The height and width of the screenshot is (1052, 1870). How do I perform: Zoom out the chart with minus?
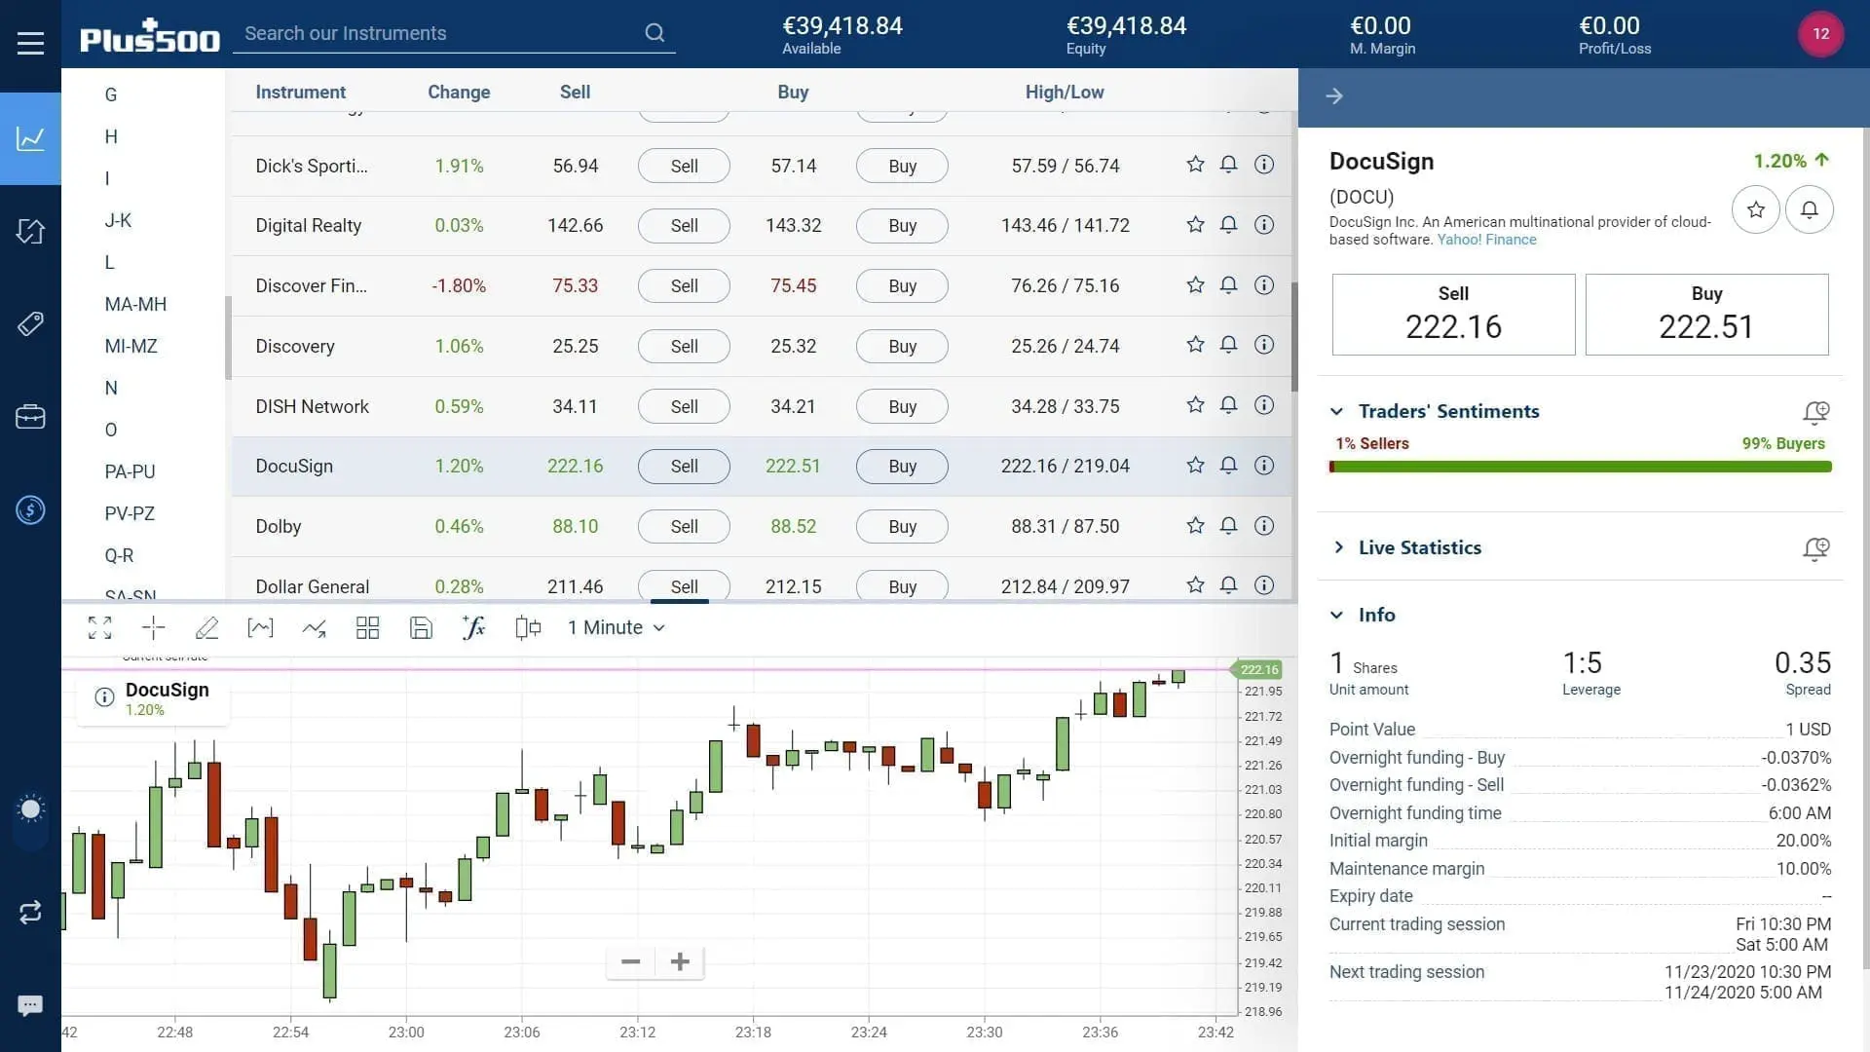pos(630,962)
